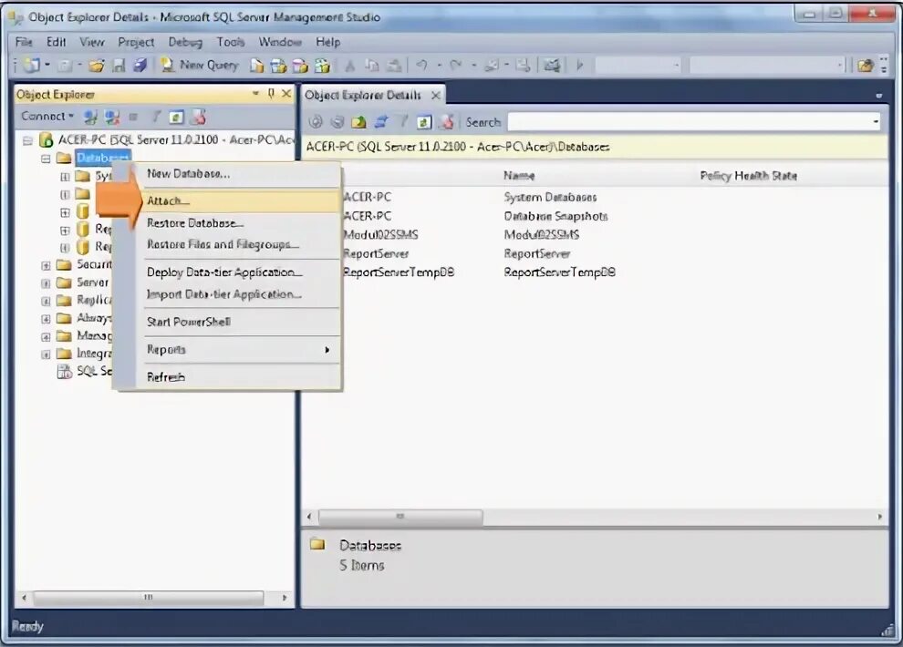This screenshot has height=647, width=903.
Task: Click the Synchronize icon in Details toolbar
Action: [380, 121]
